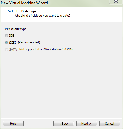Click the Virtual disk type group label
The image size is (123, 129).
pos(16,29)
